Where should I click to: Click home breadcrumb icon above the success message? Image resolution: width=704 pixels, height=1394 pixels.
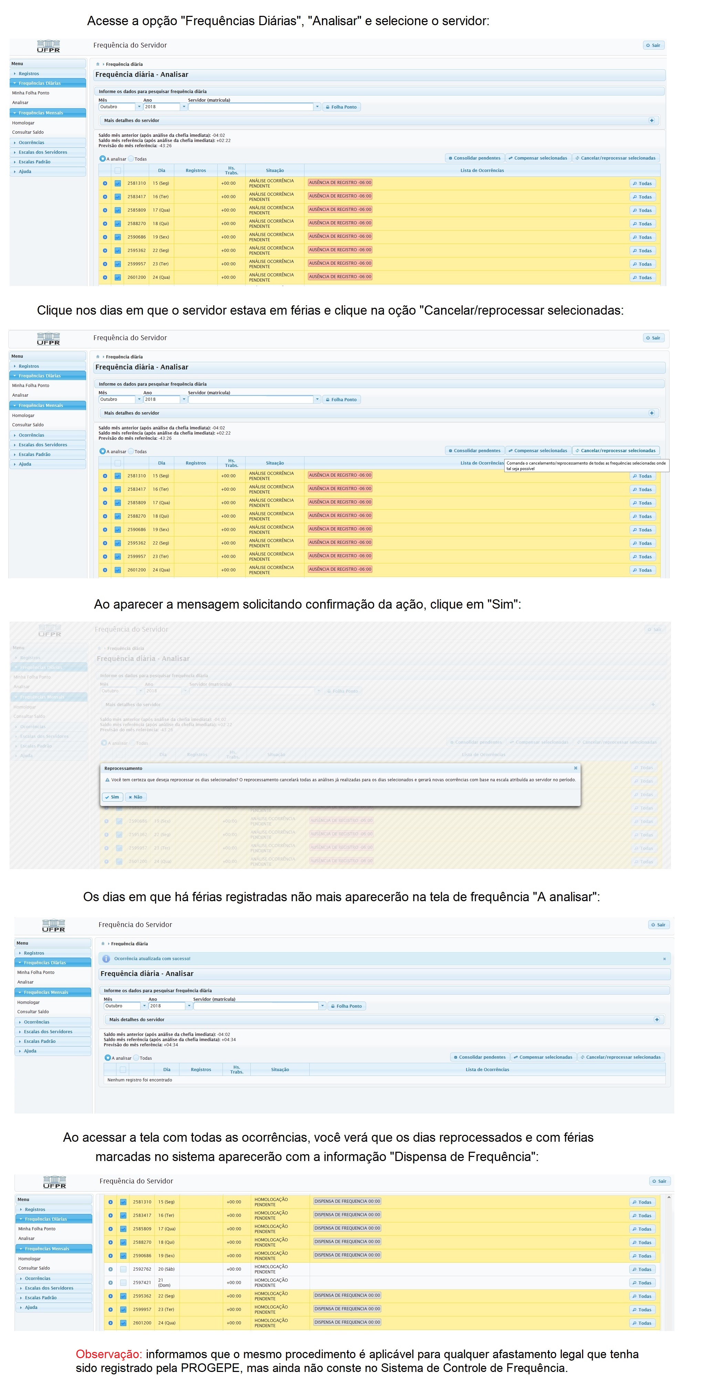pos(103,944)
